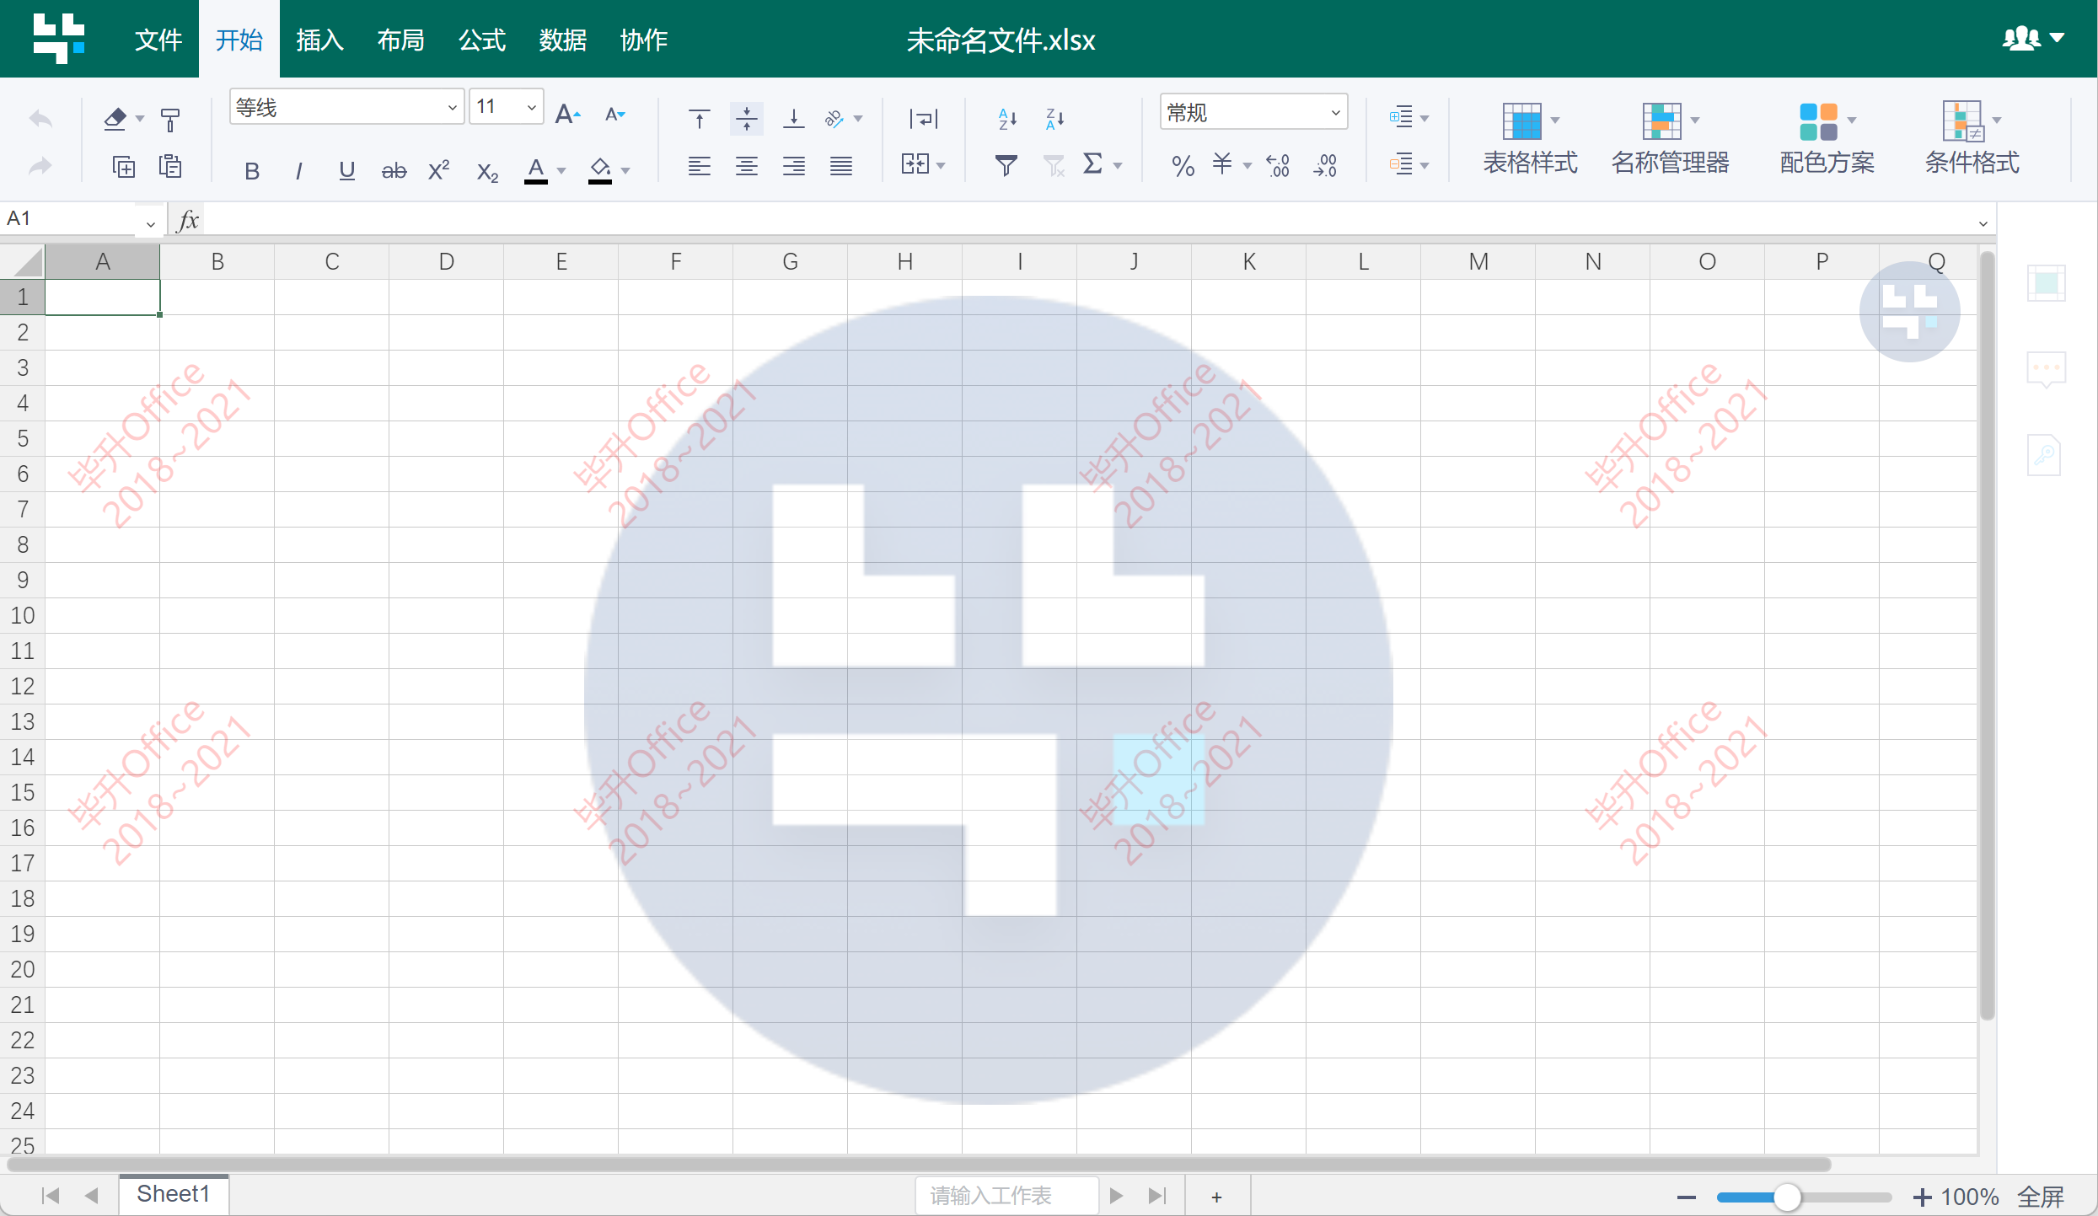Open the 常规 number format dropdown
Image resolution: width=2098 pixels, height=1216 pixels.
pos(1335,112)
